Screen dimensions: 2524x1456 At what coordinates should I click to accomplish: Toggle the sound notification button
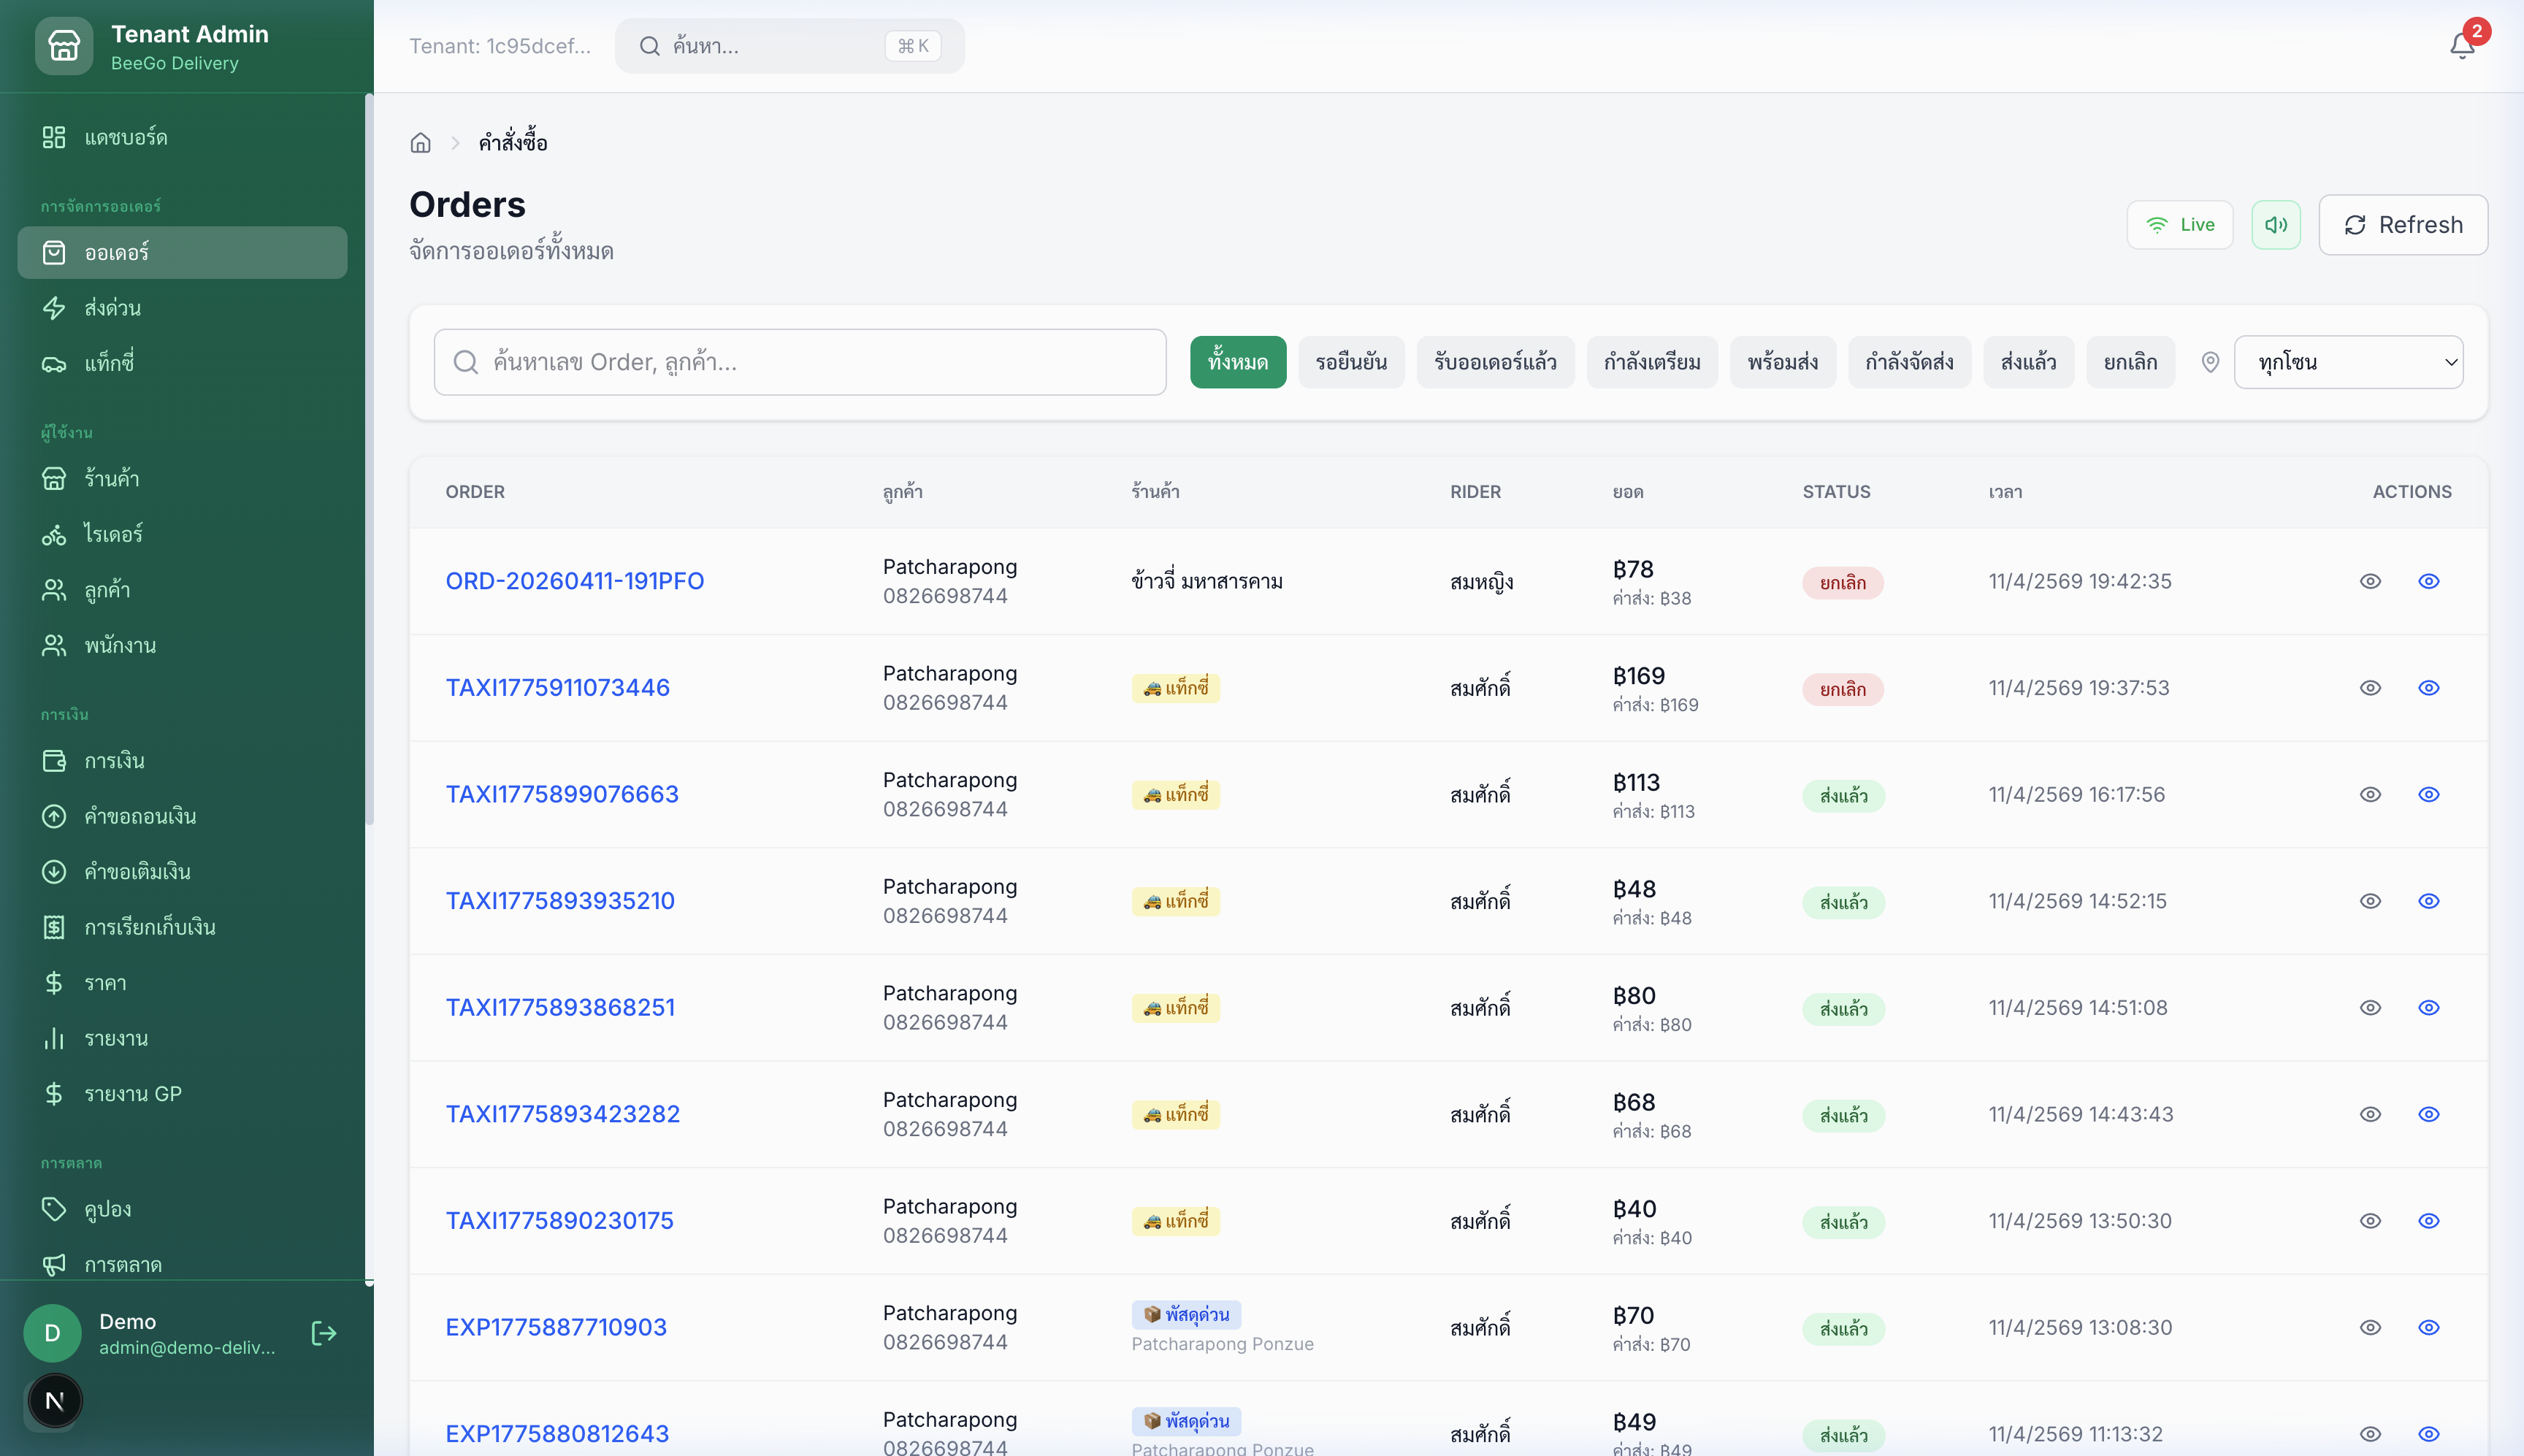pyautogui.click(x=2275, y=225)
